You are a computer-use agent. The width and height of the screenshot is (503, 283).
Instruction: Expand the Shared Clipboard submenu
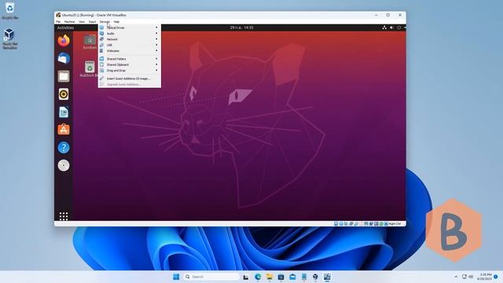pyautogui.click(x=130, y=64)
